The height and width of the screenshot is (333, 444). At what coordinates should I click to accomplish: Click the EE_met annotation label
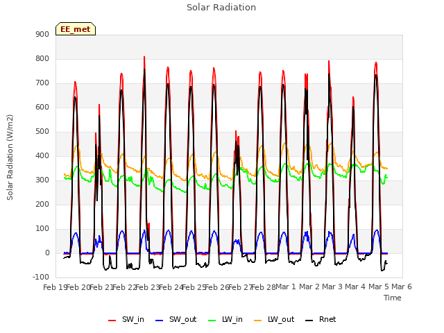pos(76,29)
